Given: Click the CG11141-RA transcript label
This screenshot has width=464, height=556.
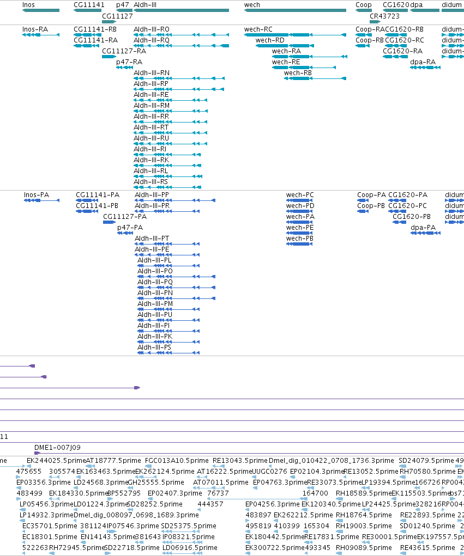Looking at the screenshot, I should coord(95,40).
